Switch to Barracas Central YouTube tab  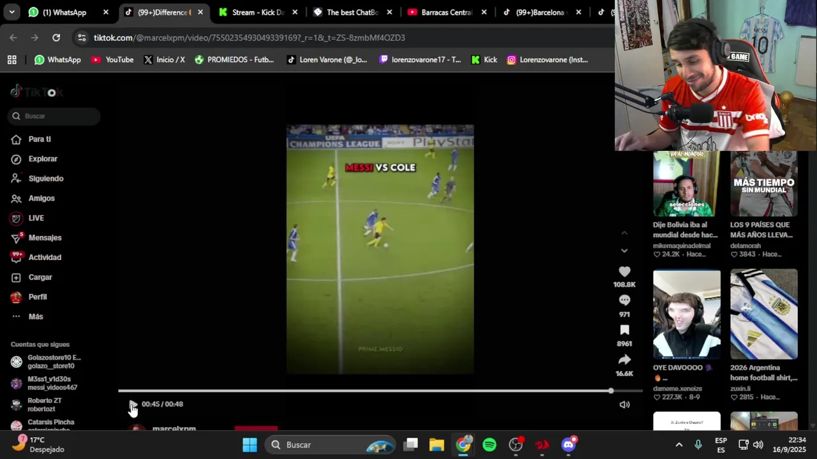point(447,12)
